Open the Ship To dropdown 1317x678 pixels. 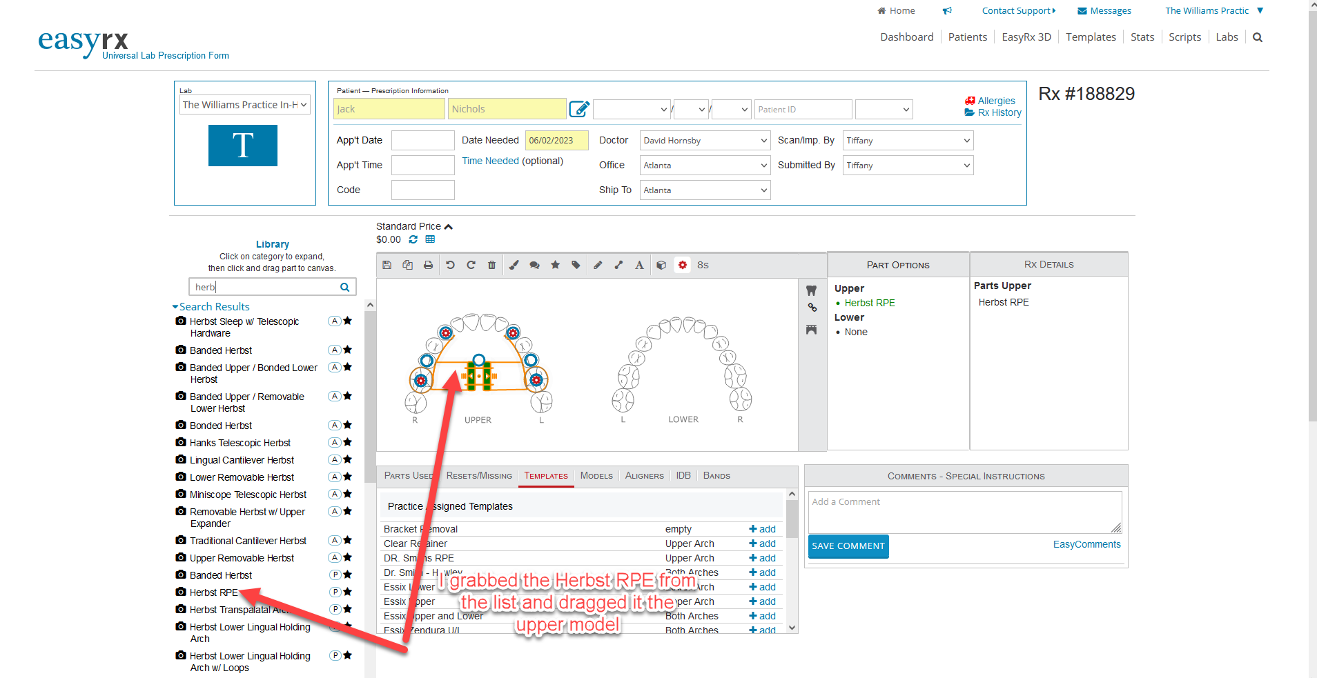click(x=705, y=190)
